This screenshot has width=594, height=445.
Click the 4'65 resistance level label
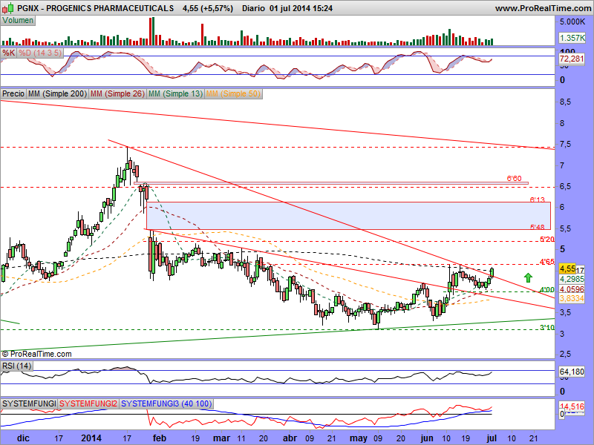547,262
